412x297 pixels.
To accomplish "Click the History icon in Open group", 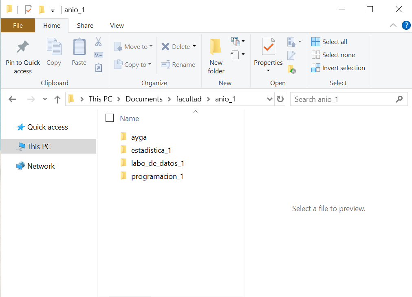I will tap(291, 69).
